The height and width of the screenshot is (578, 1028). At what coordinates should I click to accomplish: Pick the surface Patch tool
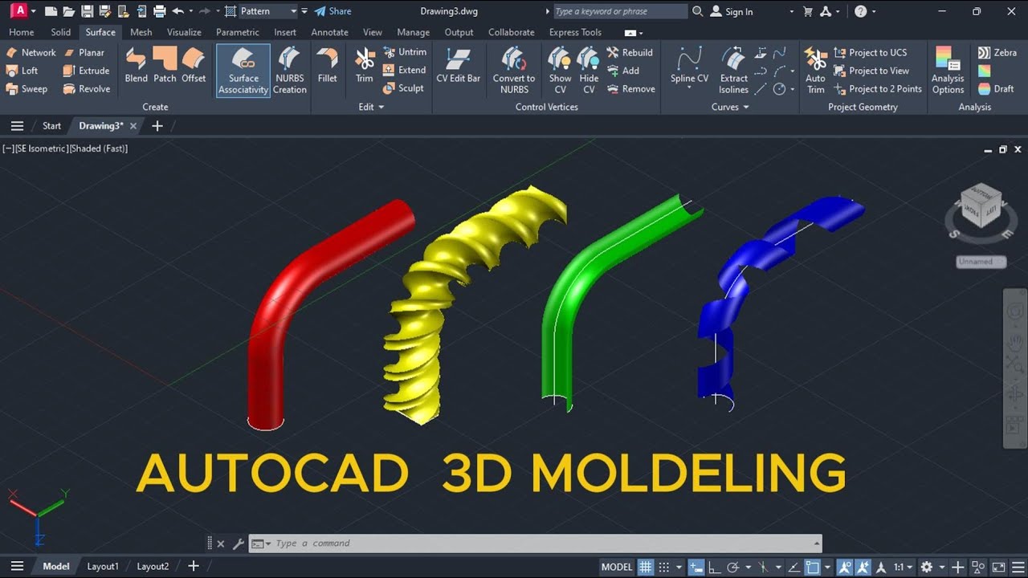165,65
